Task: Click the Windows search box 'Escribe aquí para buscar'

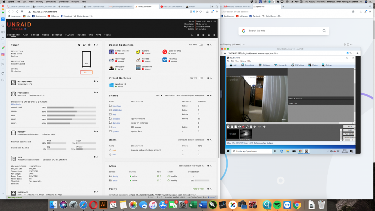Action: click(x=252, y=151)
